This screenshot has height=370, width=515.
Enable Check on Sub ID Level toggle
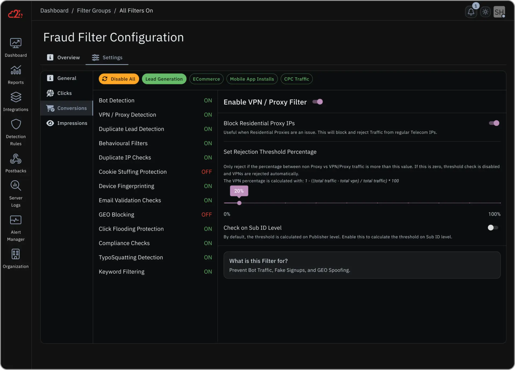pos(493,228)
